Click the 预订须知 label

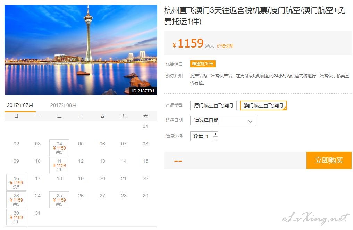(x=174, y=76)
